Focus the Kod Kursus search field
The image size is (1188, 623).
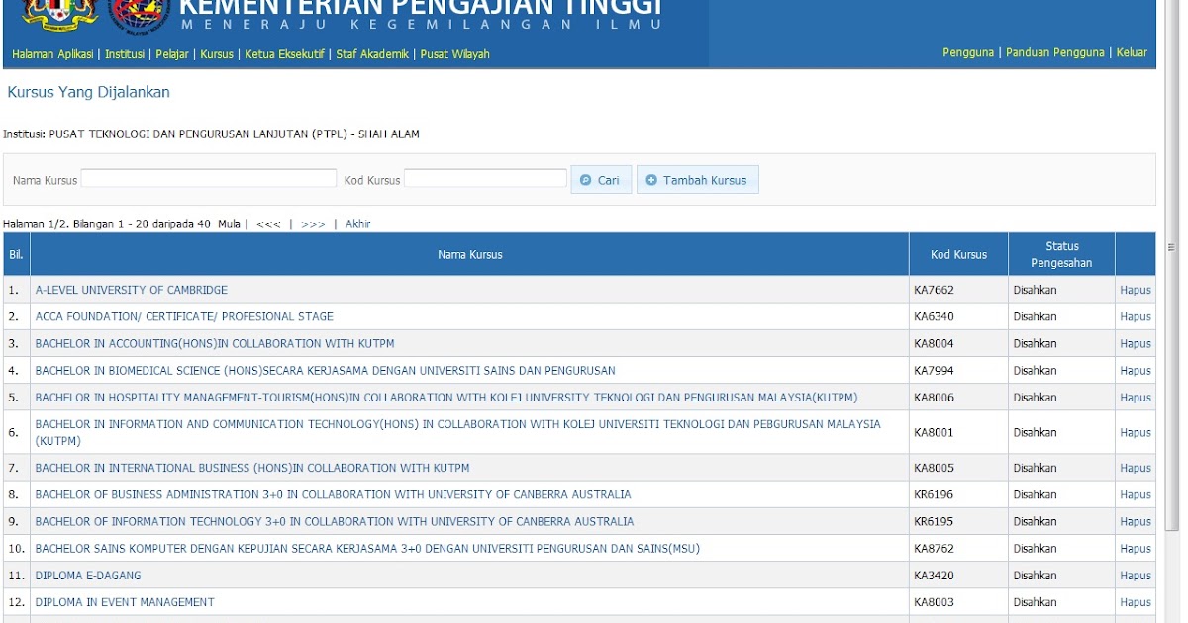coord(485,179)
